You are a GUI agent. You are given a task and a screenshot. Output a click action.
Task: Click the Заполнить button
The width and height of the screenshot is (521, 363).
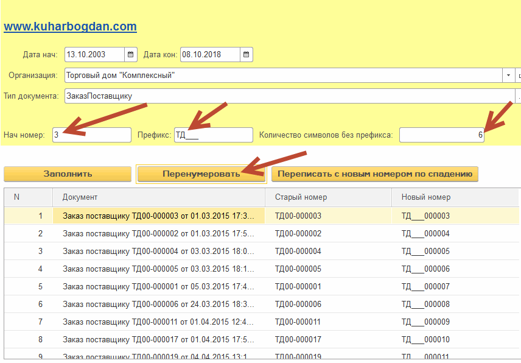point(68,174)
